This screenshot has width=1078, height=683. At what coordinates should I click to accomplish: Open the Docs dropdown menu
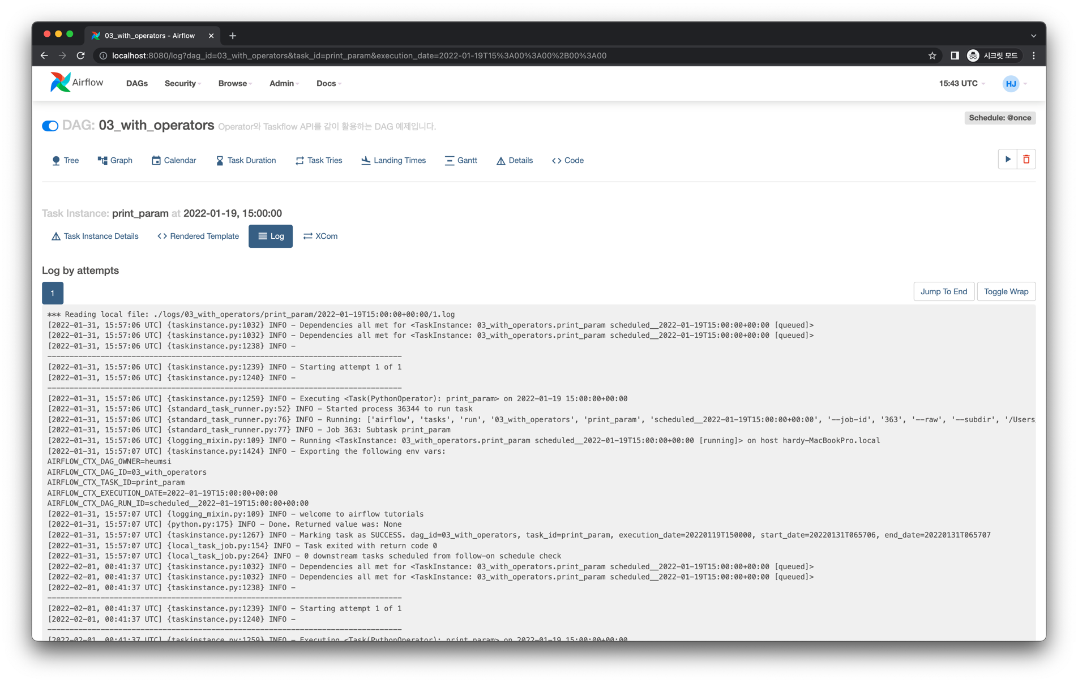[x=328, y=83]
